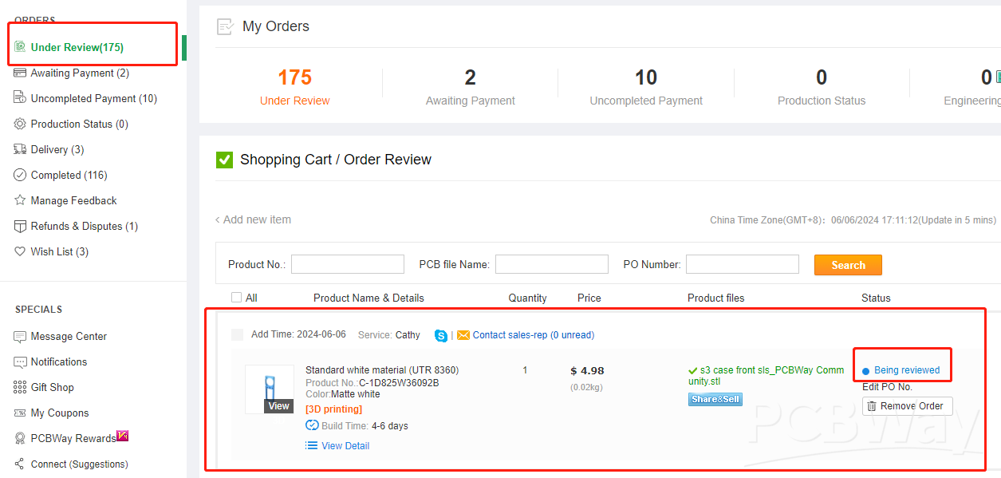Screen dimensions: 1001x478
Task: Click the Wish List heart icon
Action: [20, 251]
